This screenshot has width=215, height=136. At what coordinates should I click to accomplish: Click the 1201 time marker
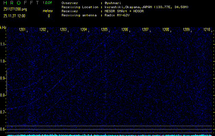click(x=22, y=30)
